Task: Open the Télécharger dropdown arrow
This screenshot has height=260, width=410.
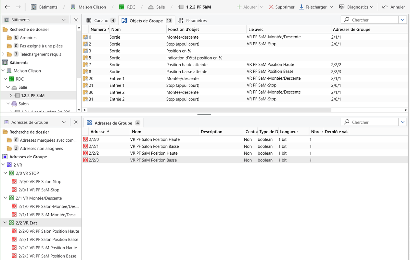Action: point(331,7)
